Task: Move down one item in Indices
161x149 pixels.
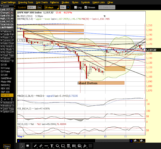Action: point(9,99)
